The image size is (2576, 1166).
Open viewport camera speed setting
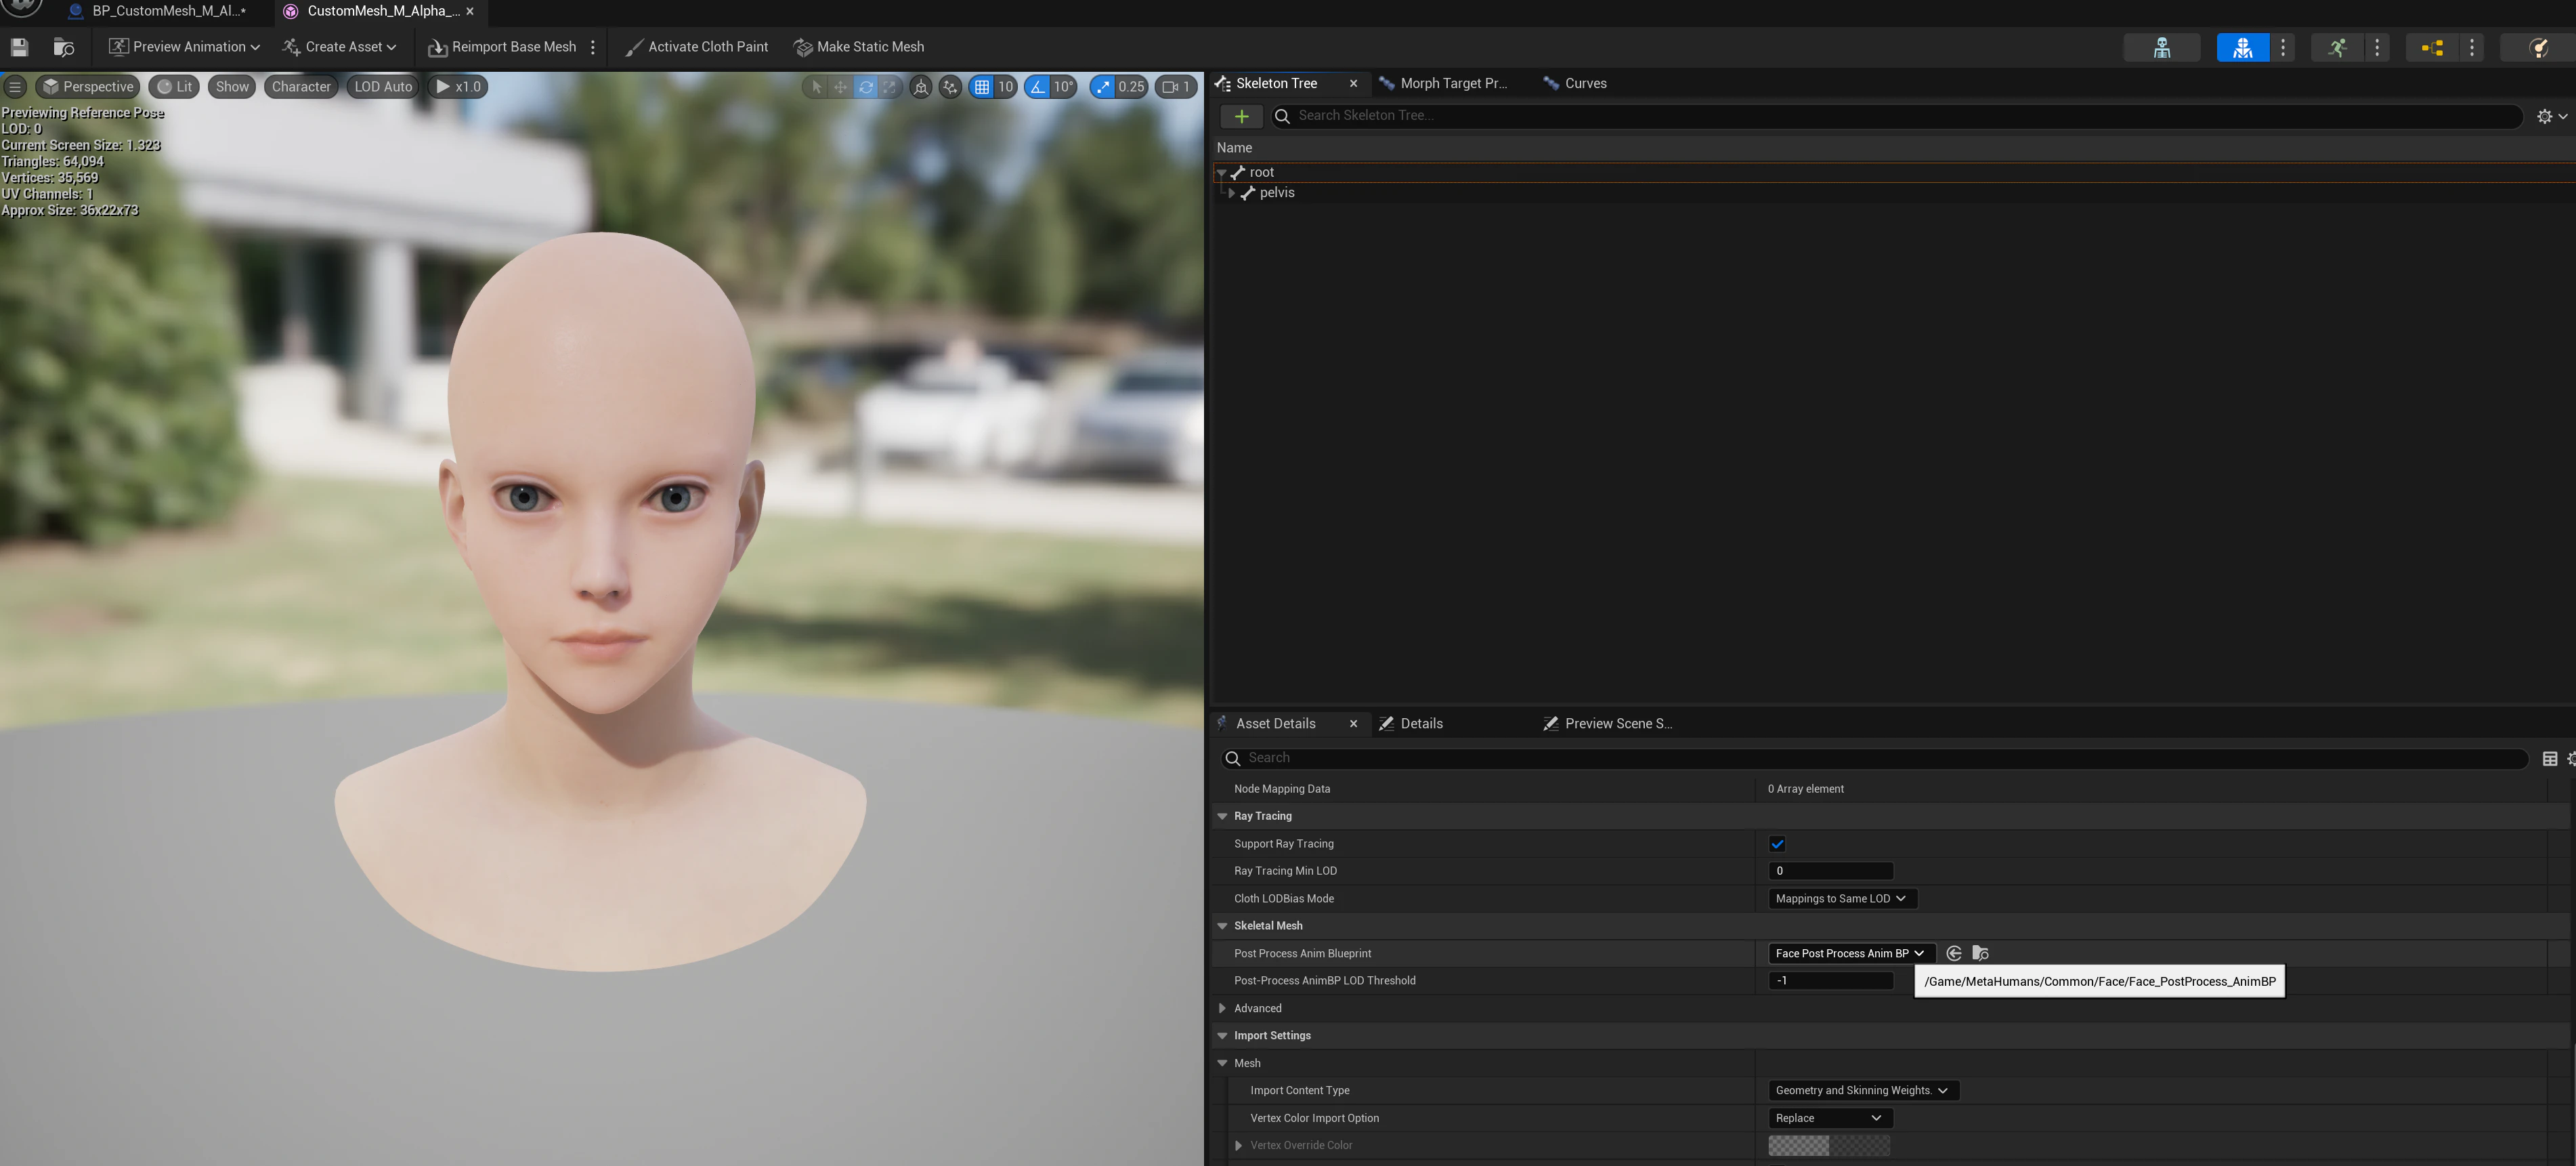coord(1176,87)
